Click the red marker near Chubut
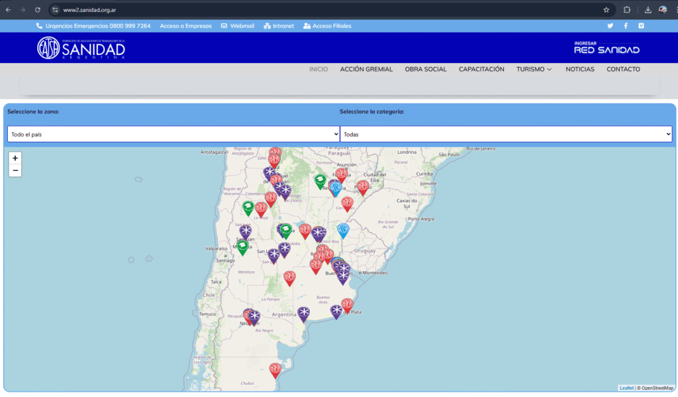678x397 pixels. (275, 370)
